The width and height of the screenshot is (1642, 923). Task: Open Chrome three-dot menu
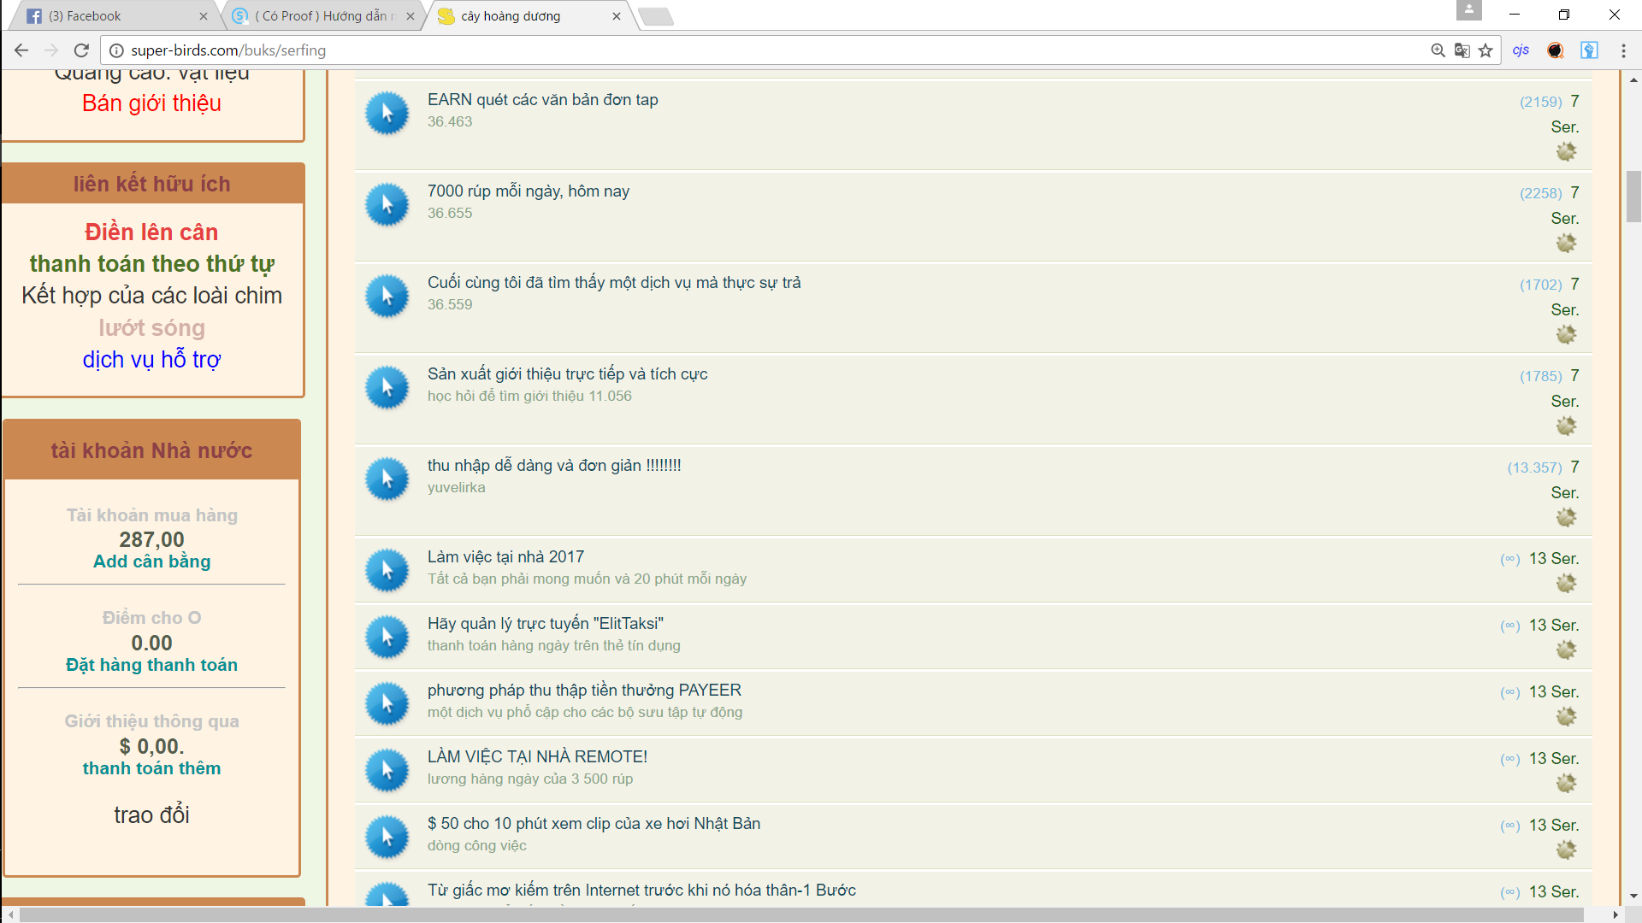point(1623,50)
